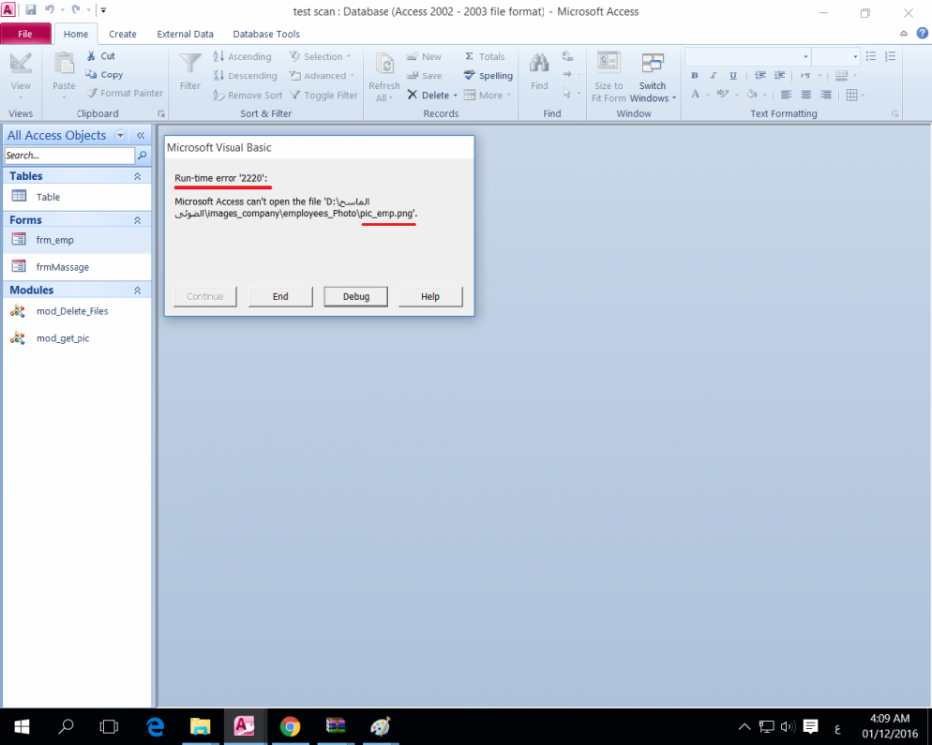Toggle Bold text formatting
Viewport: 932px width, 745px height.
point(695,75)
